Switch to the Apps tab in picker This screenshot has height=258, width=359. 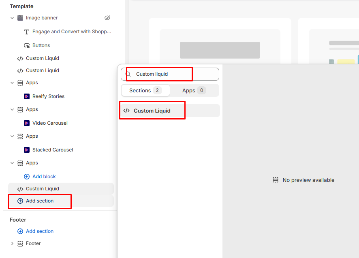[x=194, y=90]
